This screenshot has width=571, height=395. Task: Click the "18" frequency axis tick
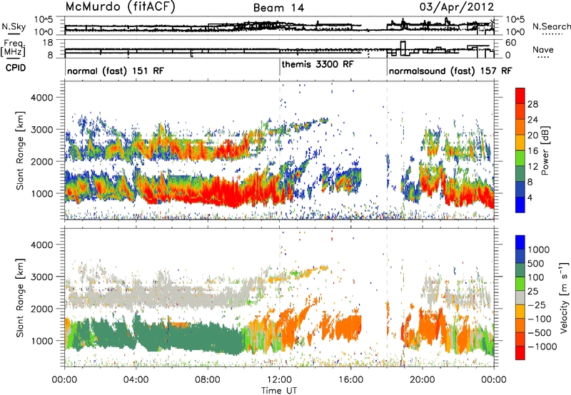(x=48, y=43)
